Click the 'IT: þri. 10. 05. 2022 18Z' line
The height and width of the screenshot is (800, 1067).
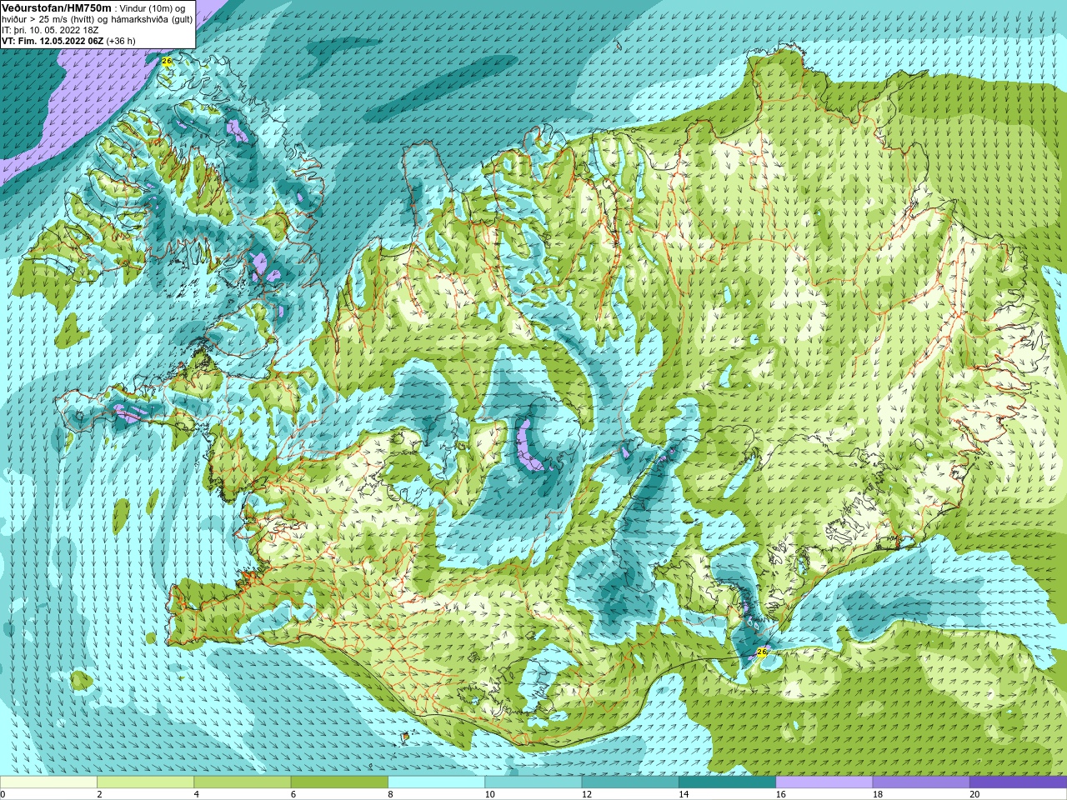pyautogui.click(x=50, y=30)
